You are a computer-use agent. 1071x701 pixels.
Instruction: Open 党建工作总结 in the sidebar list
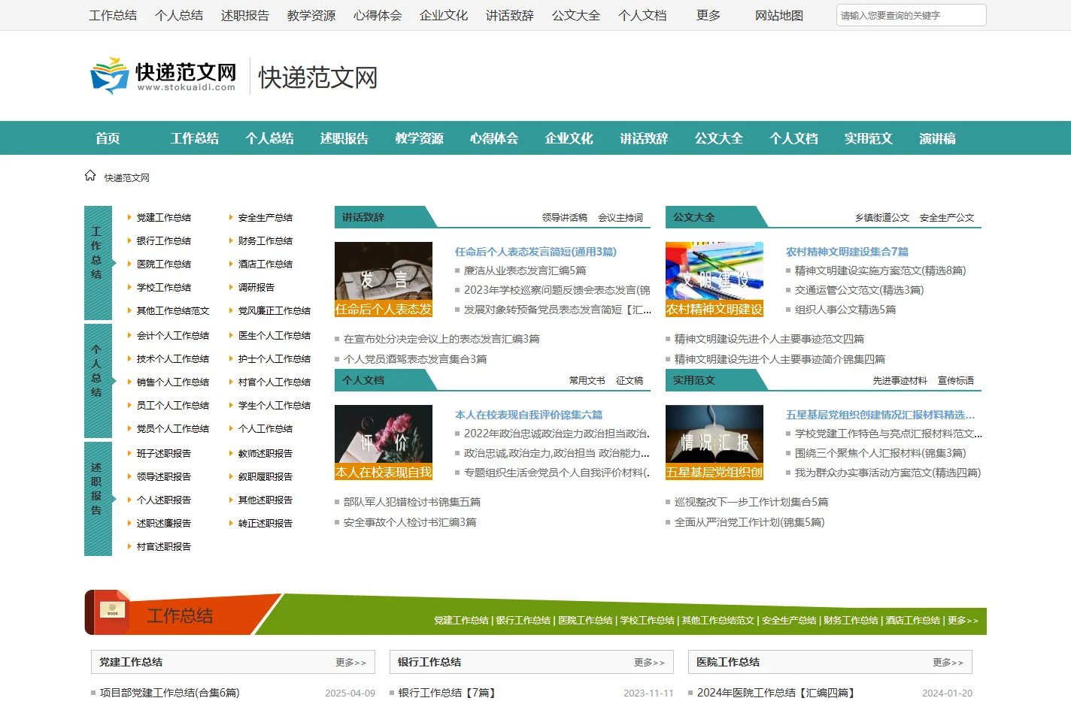pos(164,217)
